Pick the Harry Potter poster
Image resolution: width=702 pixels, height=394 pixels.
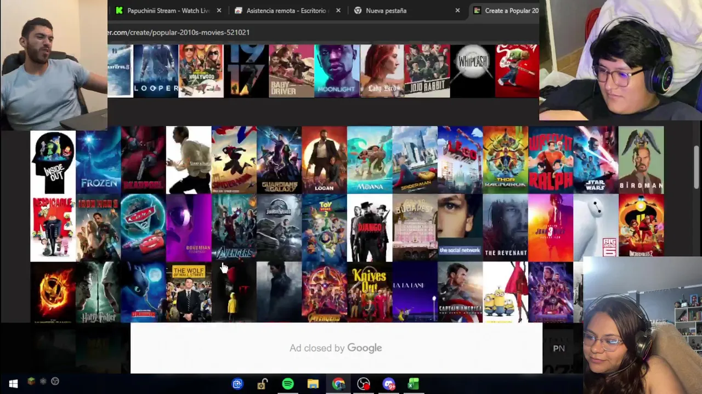pos(98,292)
